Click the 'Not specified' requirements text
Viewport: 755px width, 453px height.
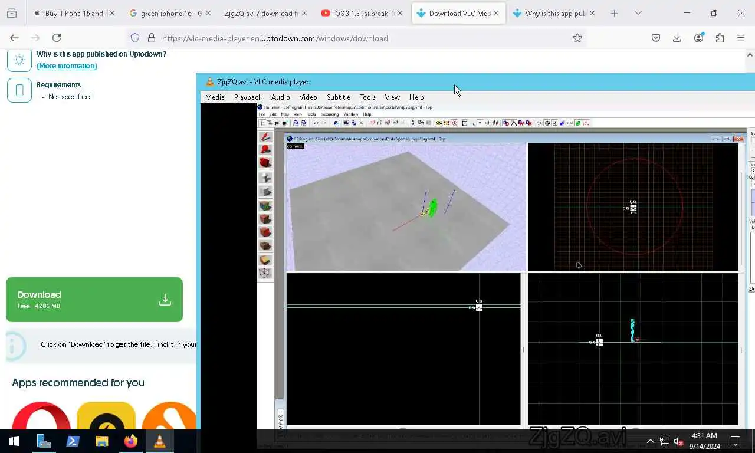click(x=70, y=97)
